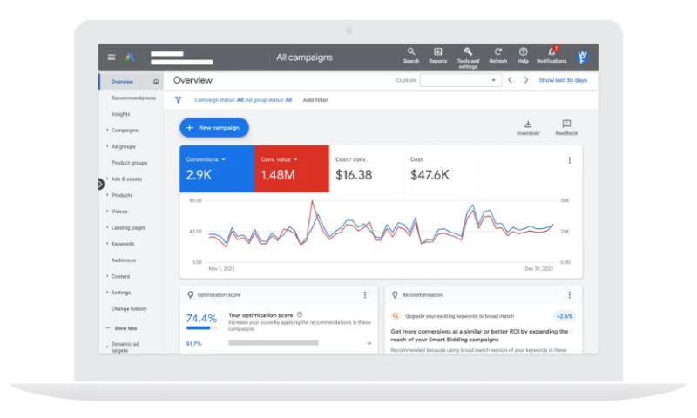
Task: Open the Custom date range dropdown
Action: click(460, 80)
